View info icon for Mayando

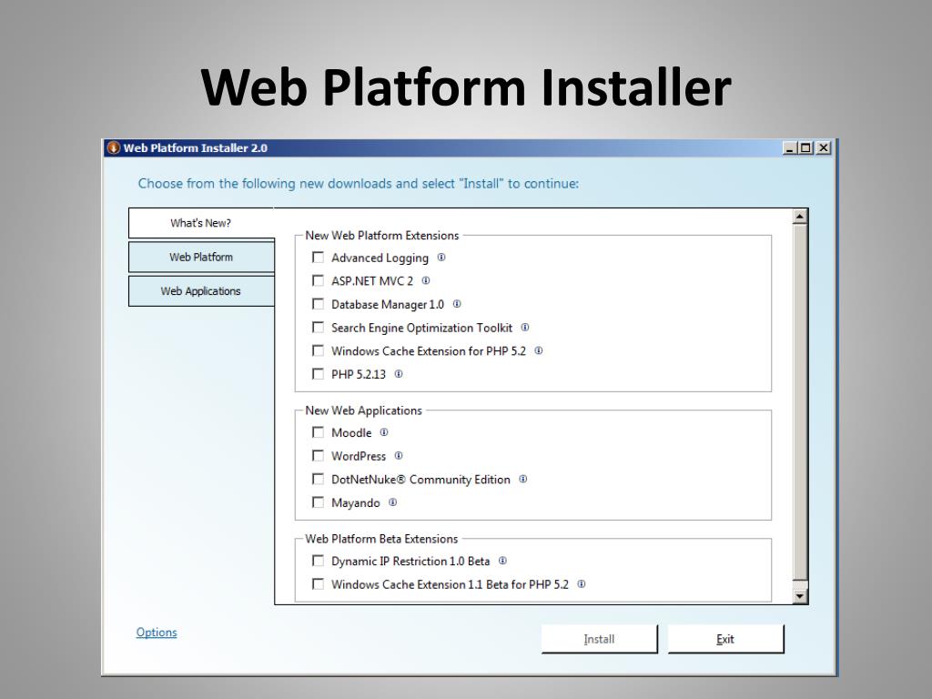click(x=393, y=502)
